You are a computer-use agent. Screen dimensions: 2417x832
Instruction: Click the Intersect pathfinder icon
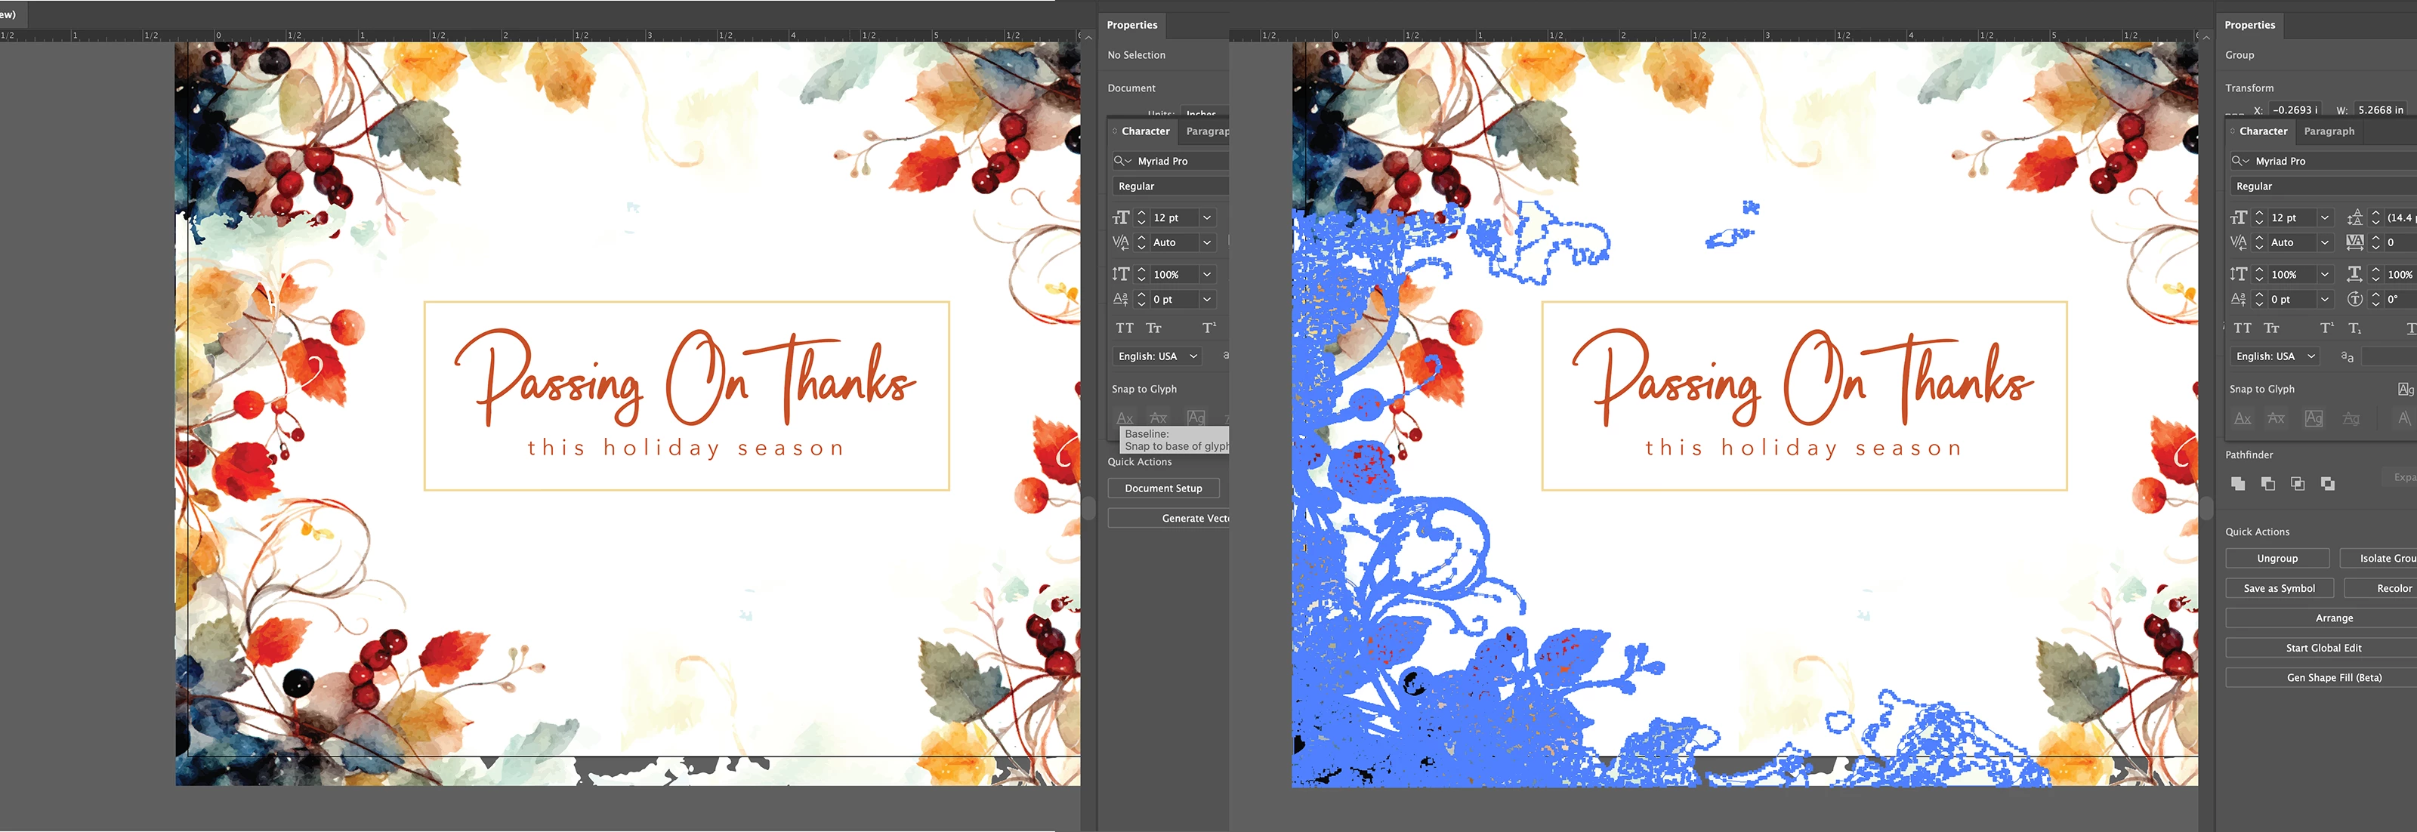2298,484
